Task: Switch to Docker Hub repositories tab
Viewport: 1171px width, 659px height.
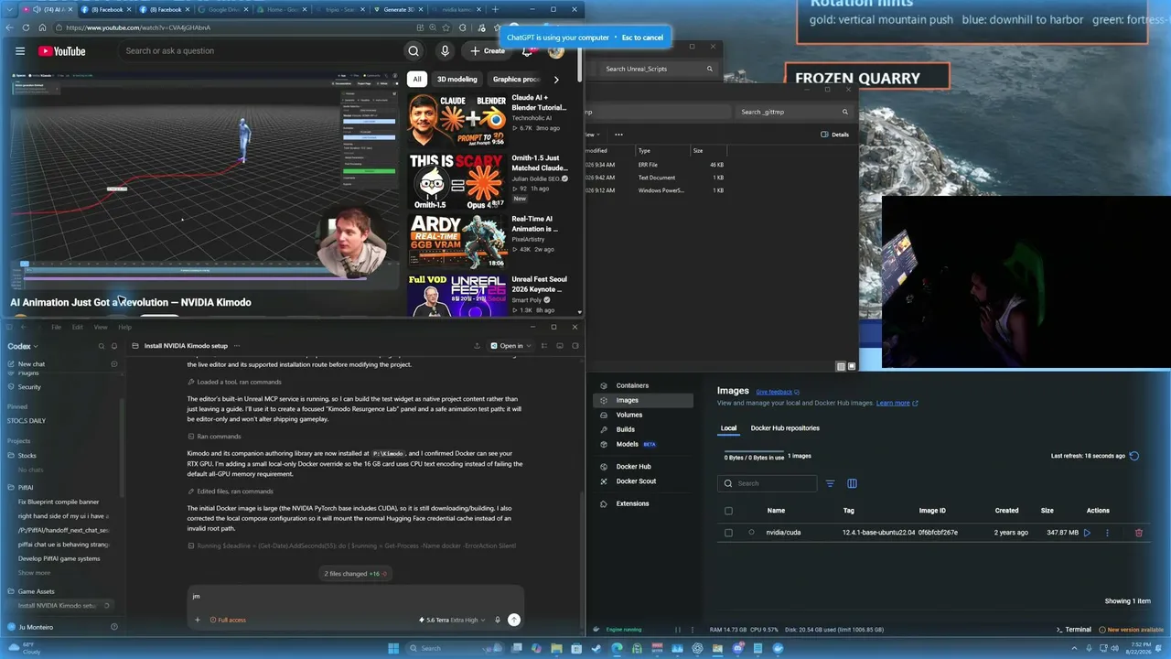Action: pos(785,428)
